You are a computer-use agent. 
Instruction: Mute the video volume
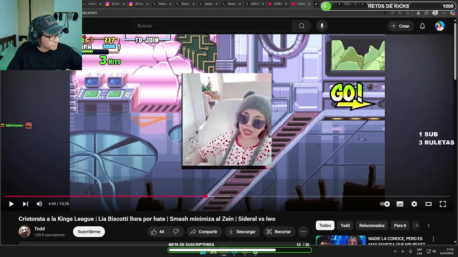coord(39,204)
